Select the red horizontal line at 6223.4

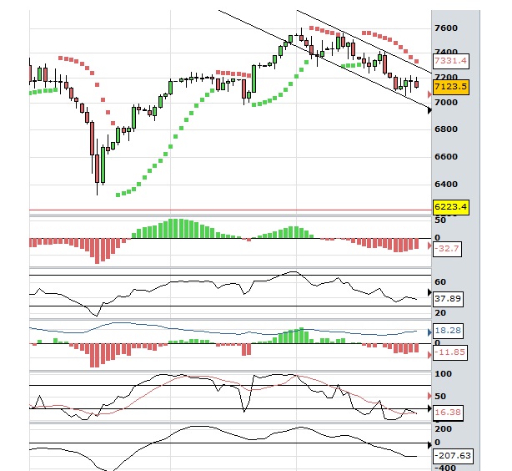coord(230,210)
